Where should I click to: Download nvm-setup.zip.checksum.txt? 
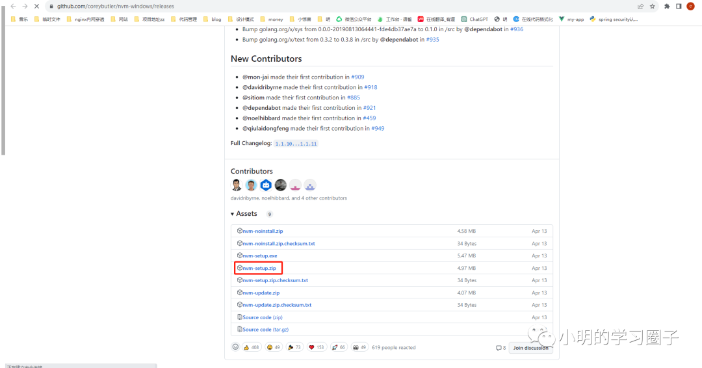click(276, 280)
